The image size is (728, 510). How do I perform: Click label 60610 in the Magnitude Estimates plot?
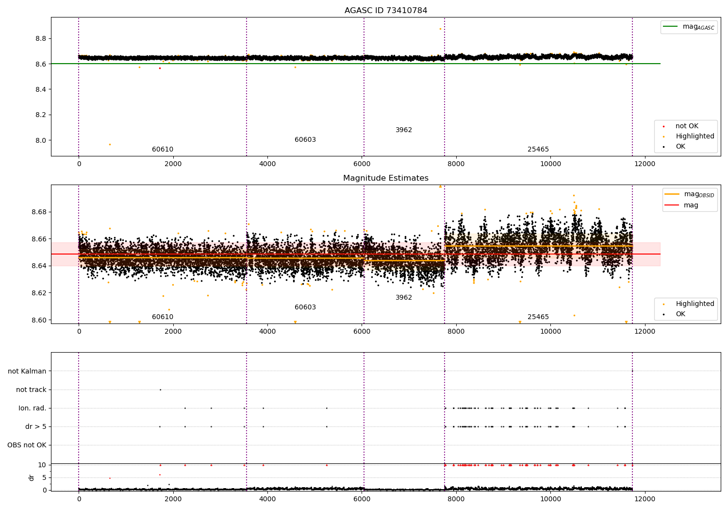point(163,317)
